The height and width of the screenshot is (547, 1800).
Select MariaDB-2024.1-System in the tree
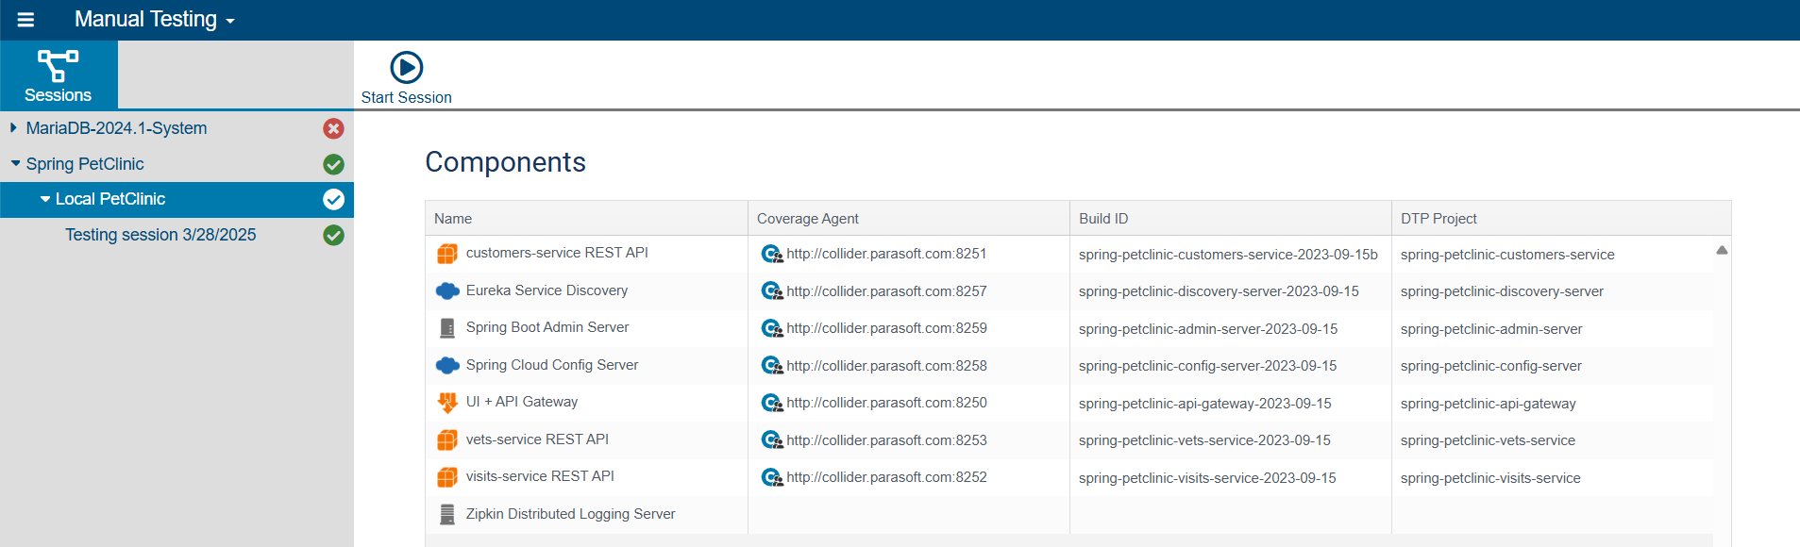pos(116,128)
